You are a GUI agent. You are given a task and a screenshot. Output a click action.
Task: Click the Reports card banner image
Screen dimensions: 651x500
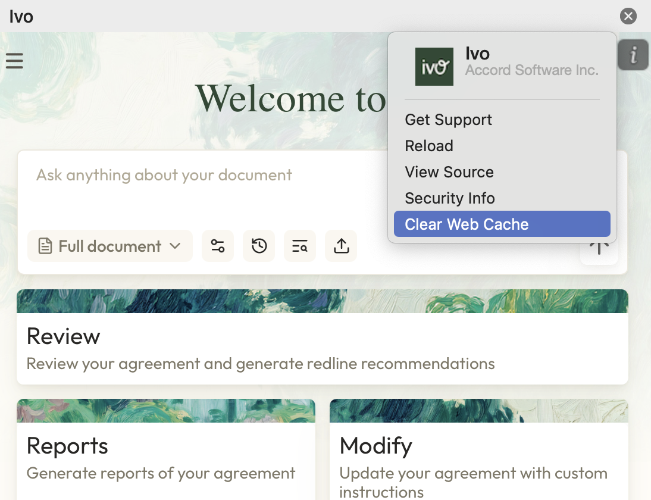coord(165,411)
